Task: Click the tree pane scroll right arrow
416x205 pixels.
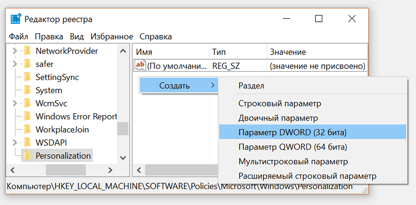Action: (x=110, y=170)
